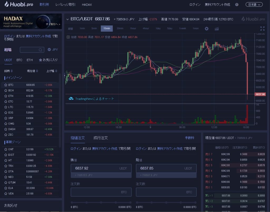Favorite ETC with its star icon
270x212 pixels.
point(6,102)
